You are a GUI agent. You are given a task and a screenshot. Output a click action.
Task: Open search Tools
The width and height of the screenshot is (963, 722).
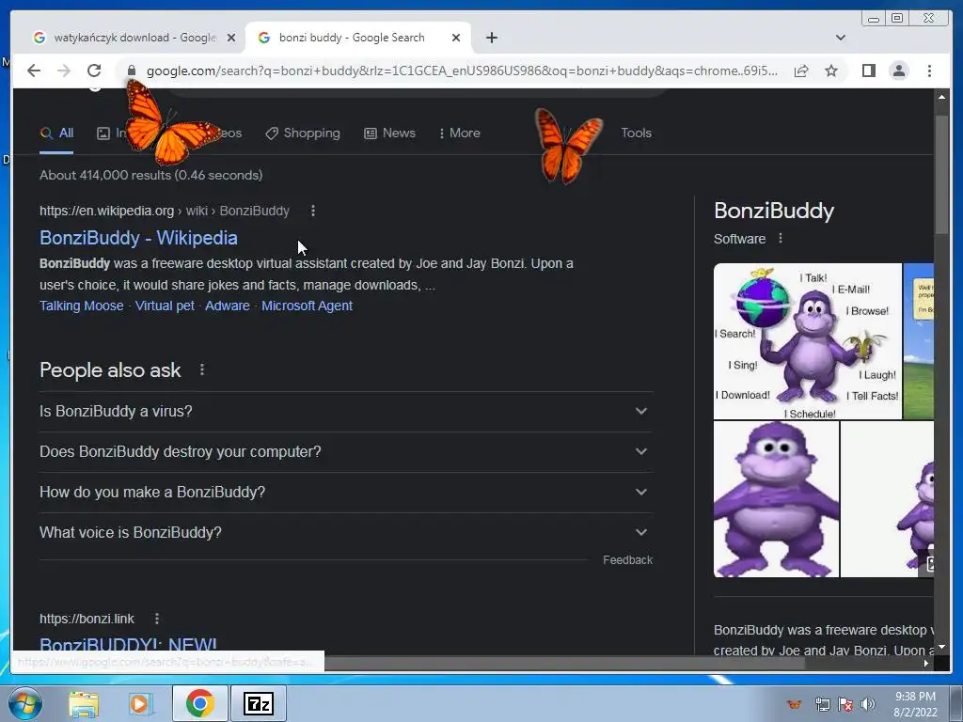(x=636, y=133)
